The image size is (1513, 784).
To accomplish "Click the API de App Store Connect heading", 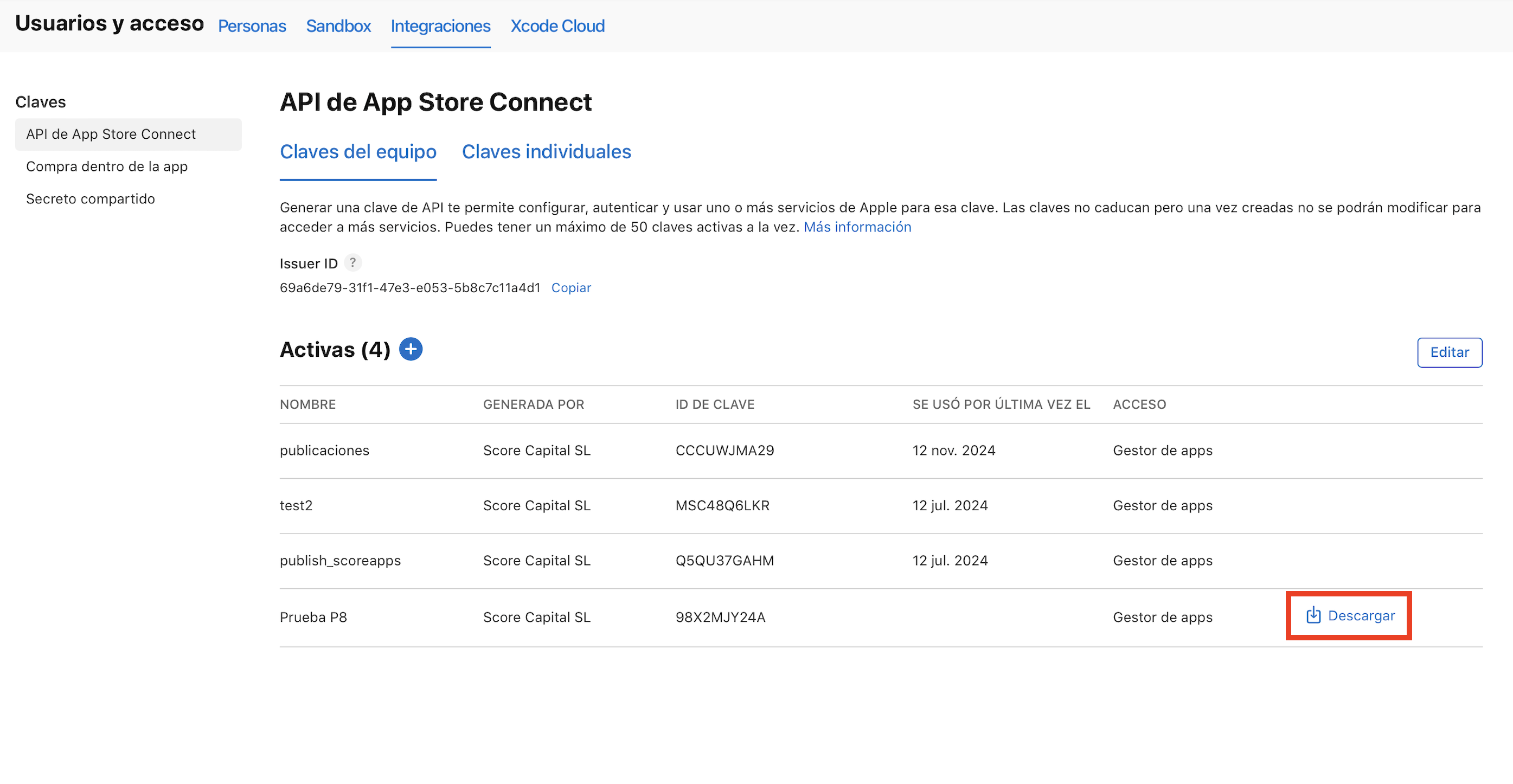I will (435, 102).
